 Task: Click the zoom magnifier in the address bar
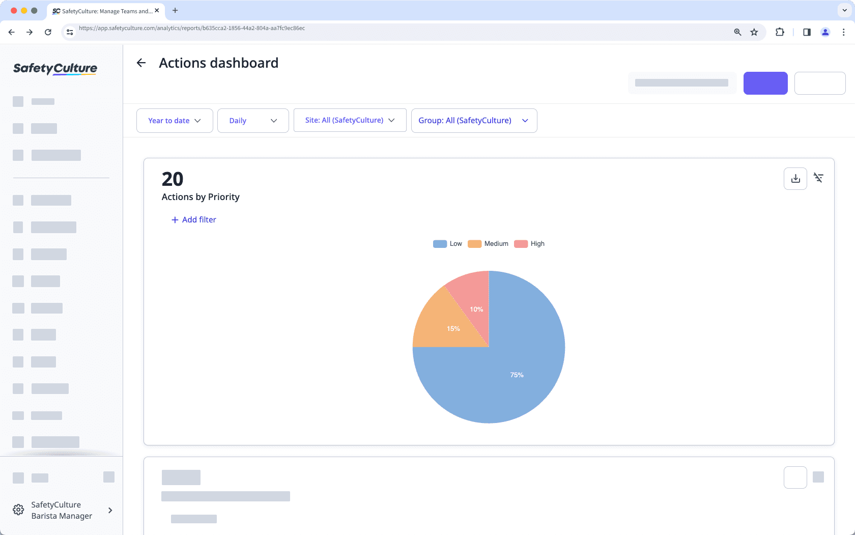(737, 32)
